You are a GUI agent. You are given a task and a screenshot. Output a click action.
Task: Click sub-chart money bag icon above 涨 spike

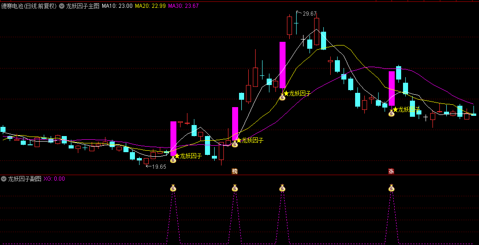391,188
